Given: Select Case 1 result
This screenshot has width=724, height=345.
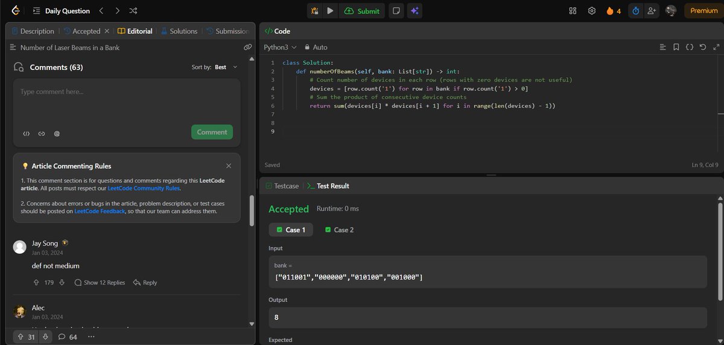Looking at the screenshot, I should [x=291, y=230].
